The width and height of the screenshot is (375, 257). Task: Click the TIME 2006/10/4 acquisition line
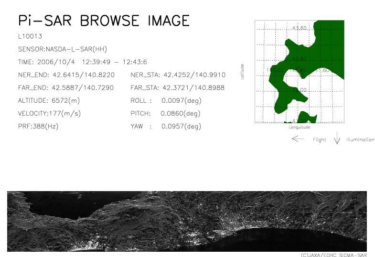point(83,62)
